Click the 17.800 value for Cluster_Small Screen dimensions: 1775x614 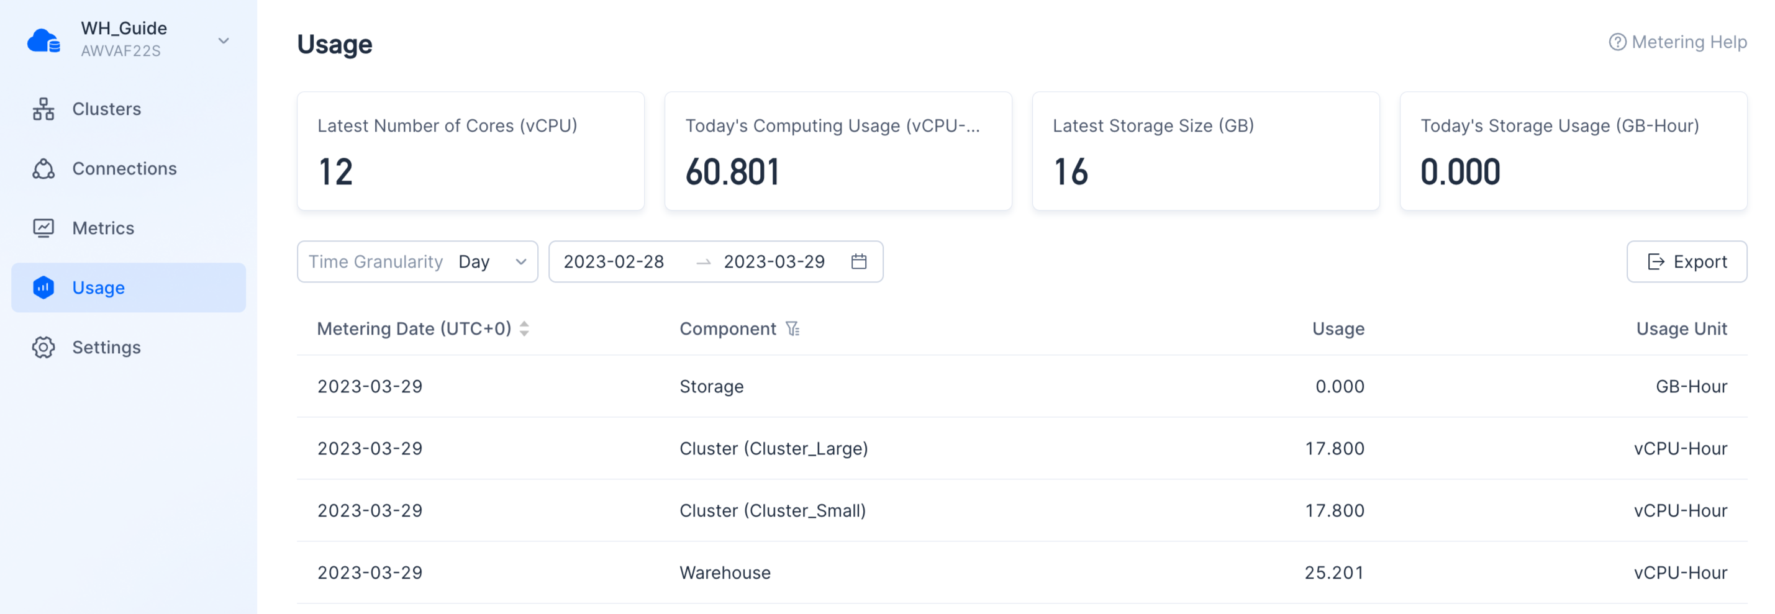1335,511
